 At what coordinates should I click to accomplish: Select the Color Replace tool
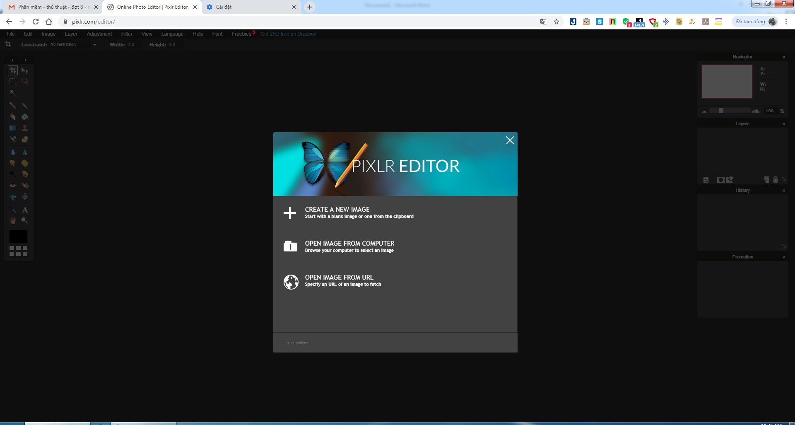[13, 139]
